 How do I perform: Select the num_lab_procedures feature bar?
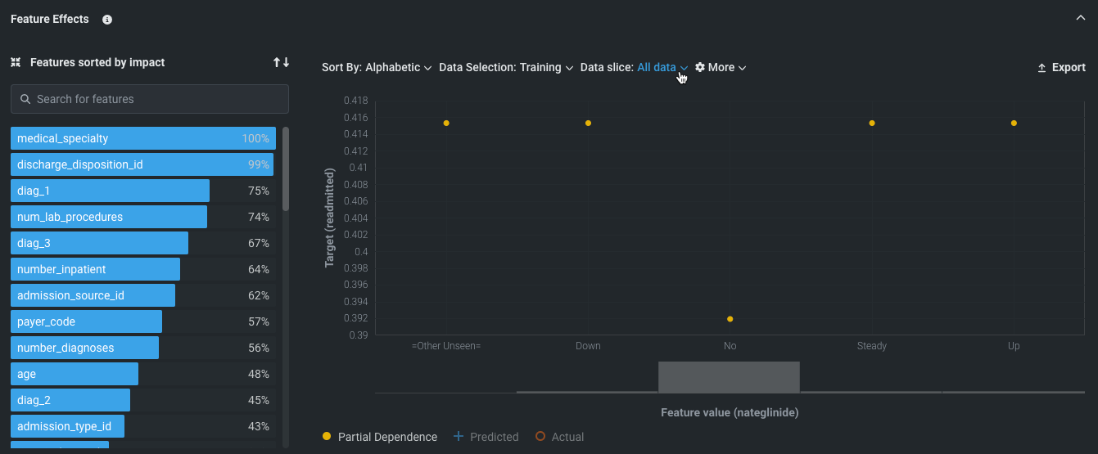click(x=109, y=217)
